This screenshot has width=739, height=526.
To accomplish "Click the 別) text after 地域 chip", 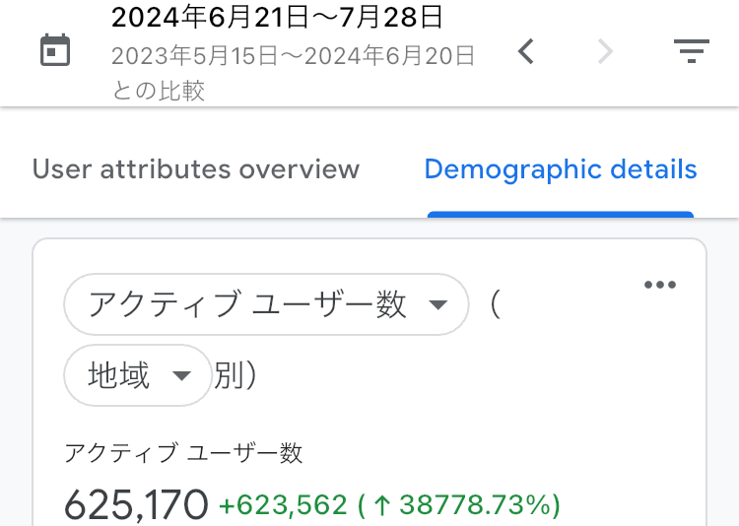I will [x=236, y=376].
